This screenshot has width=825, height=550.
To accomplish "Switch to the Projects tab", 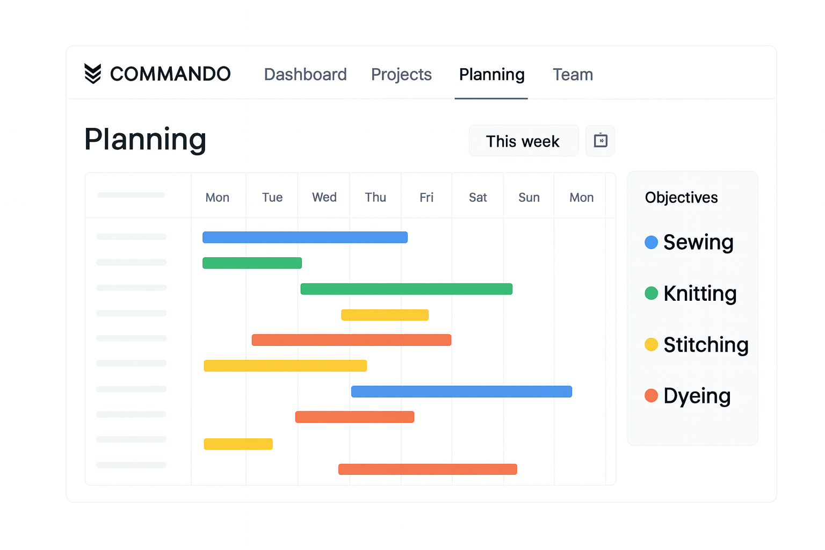I will [401, 74].
